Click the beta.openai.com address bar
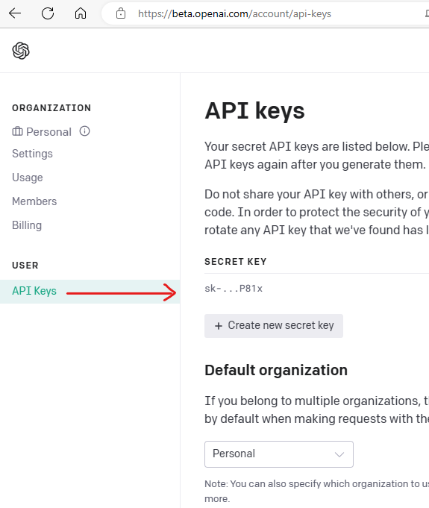Screen dimensions: 429x508 point(234,13)
